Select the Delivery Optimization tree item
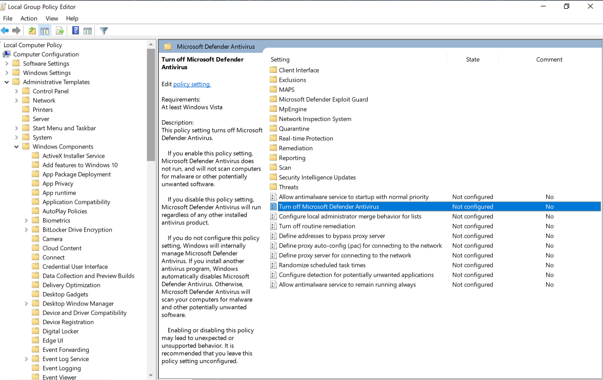 tap(72, 286)
